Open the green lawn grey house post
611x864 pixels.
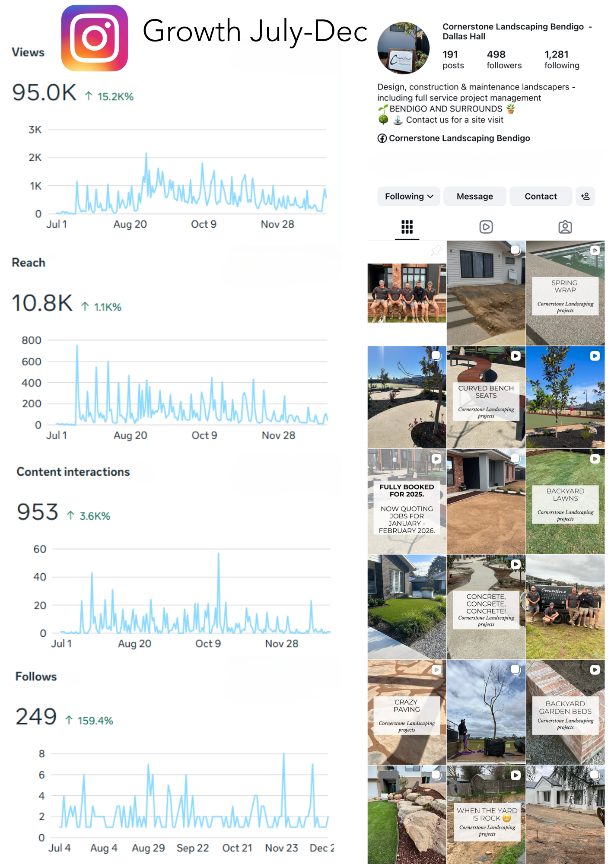click(x=407, y=607)
